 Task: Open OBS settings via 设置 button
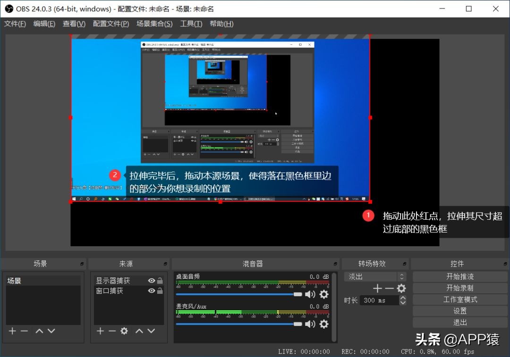tap(459, 311)
